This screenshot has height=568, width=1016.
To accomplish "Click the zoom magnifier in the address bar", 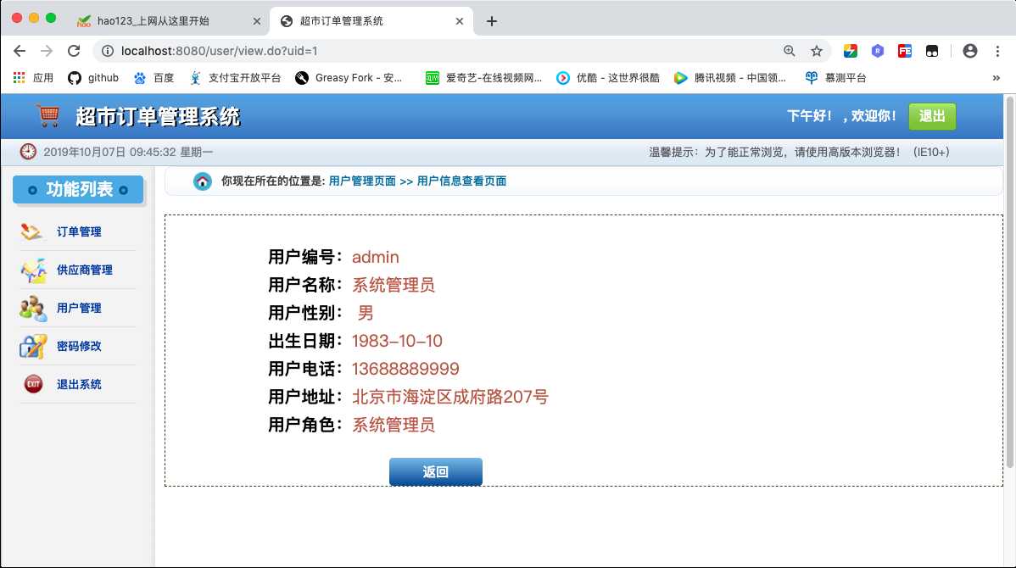I will [790, 51].
